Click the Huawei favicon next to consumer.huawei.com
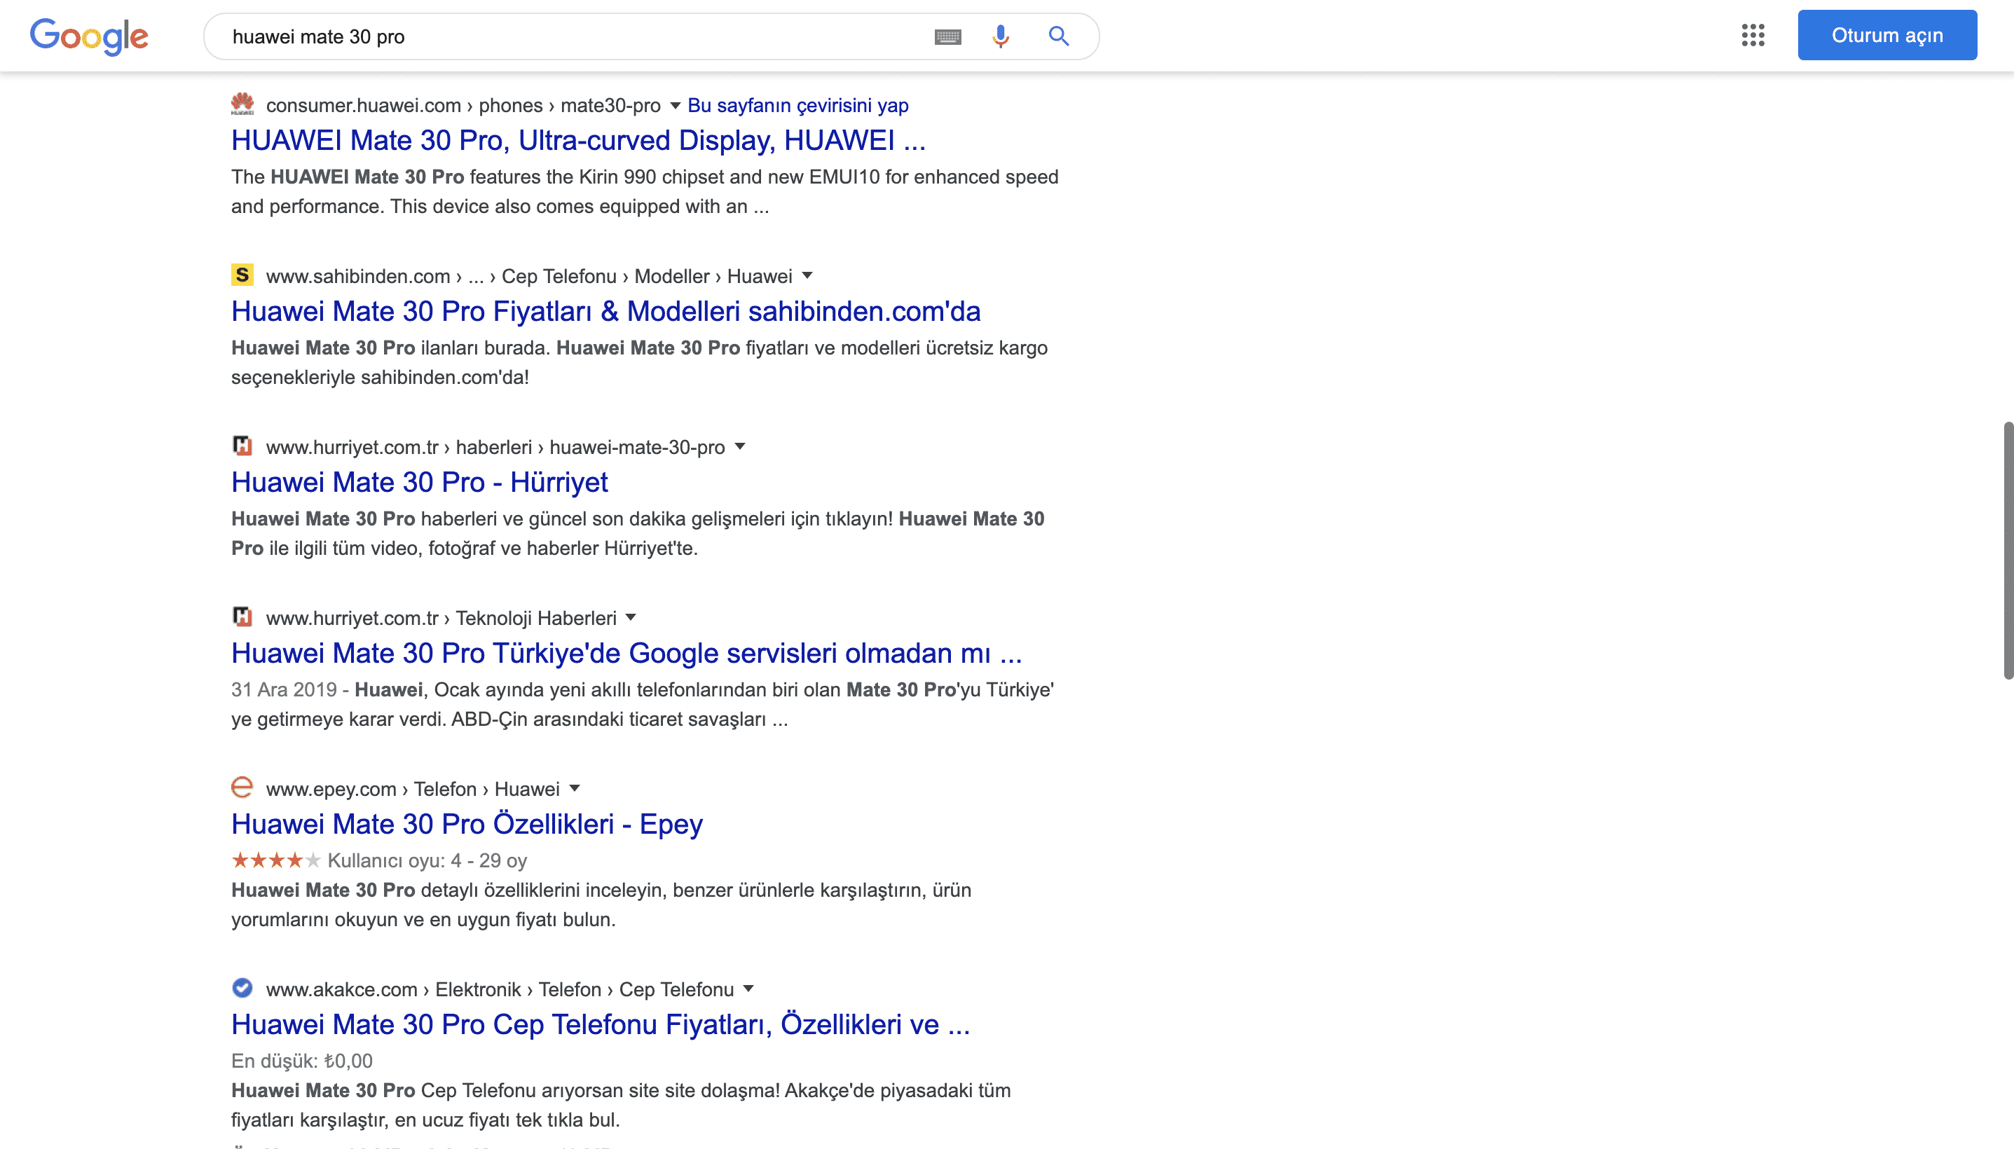The height and width of the screenshot is (1149, 2014). click(x=242, y=104)
